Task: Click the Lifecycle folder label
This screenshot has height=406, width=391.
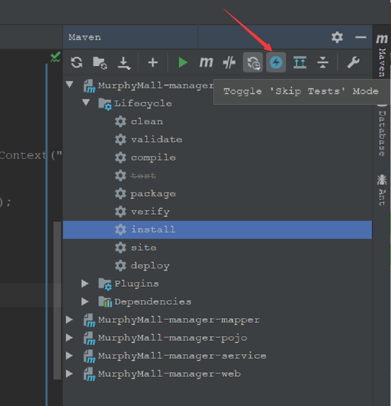Action: click(143, 103)
